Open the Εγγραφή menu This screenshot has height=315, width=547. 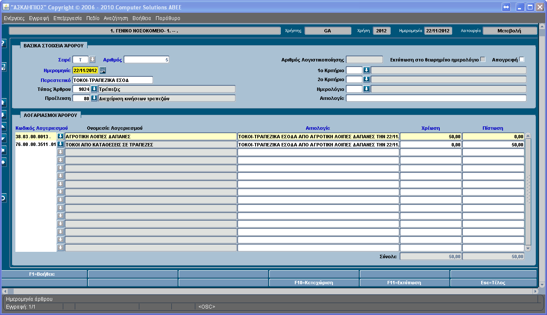pyautogui.click(x=39, y=18)
